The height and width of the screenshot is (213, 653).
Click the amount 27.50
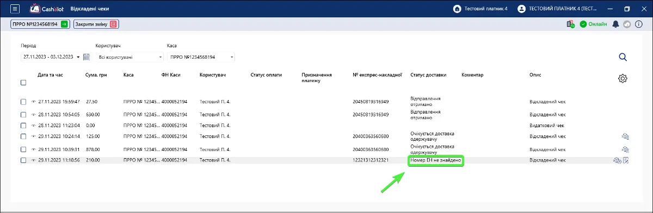91,102
